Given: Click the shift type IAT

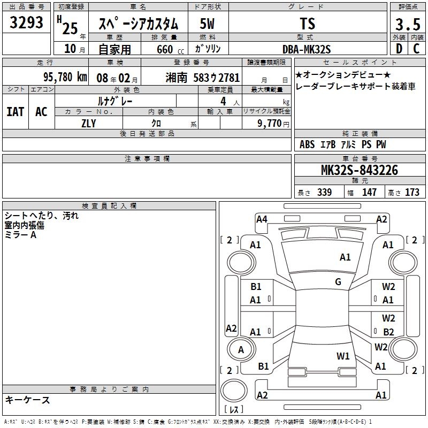Looking at the screenshot, I should (16, 112).
